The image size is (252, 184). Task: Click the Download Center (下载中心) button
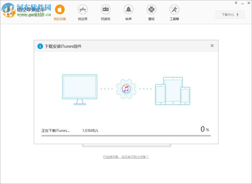pos(230,14)
